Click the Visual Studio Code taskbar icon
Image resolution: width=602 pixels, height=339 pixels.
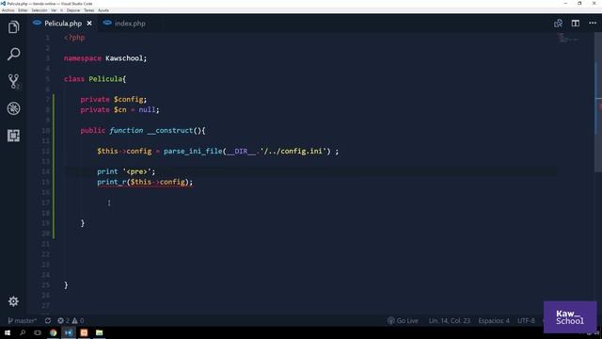(x=69, y=332)
